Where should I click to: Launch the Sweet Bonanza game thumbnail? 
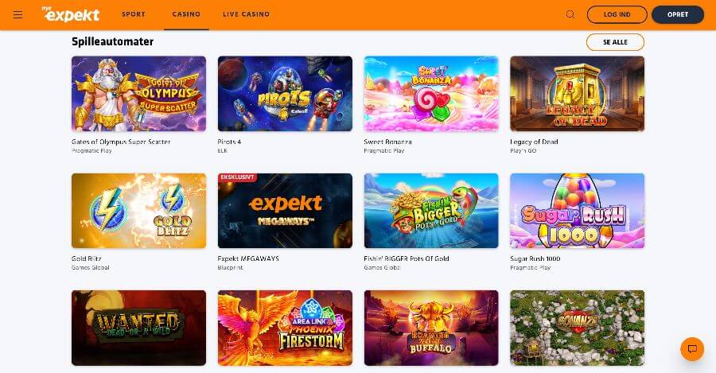(x=431, y=94)
